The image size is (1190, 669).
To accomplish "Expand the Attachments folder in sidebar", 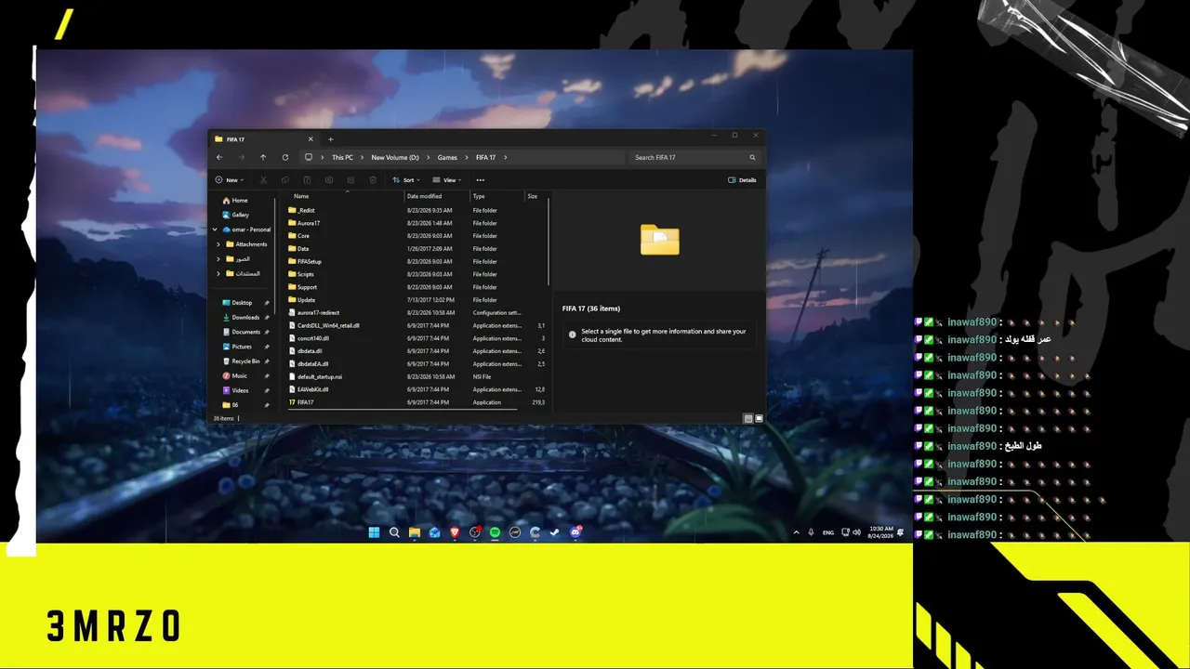I will [218, 244].
